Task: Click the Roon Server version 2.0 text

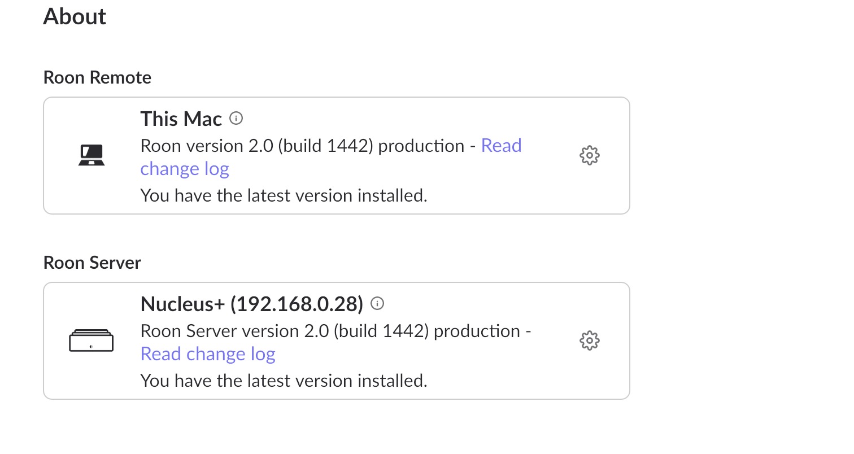Action: 234,331
